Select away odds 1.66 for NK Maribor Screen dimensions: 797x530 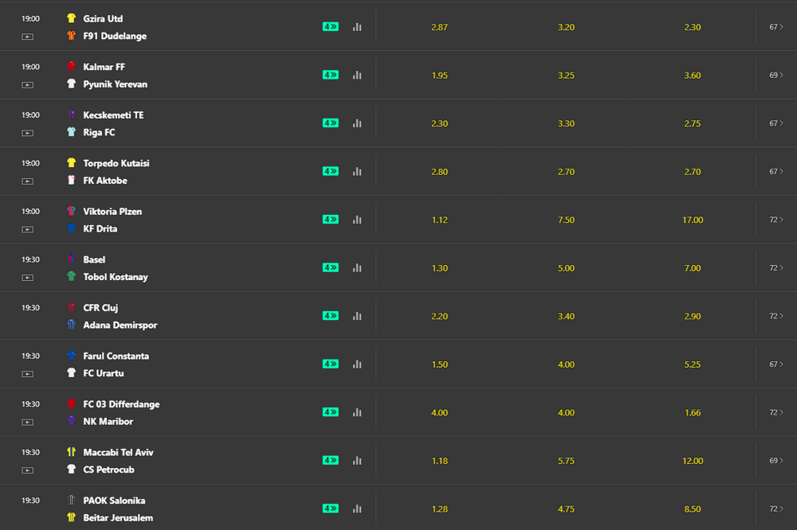pos(693,413)
